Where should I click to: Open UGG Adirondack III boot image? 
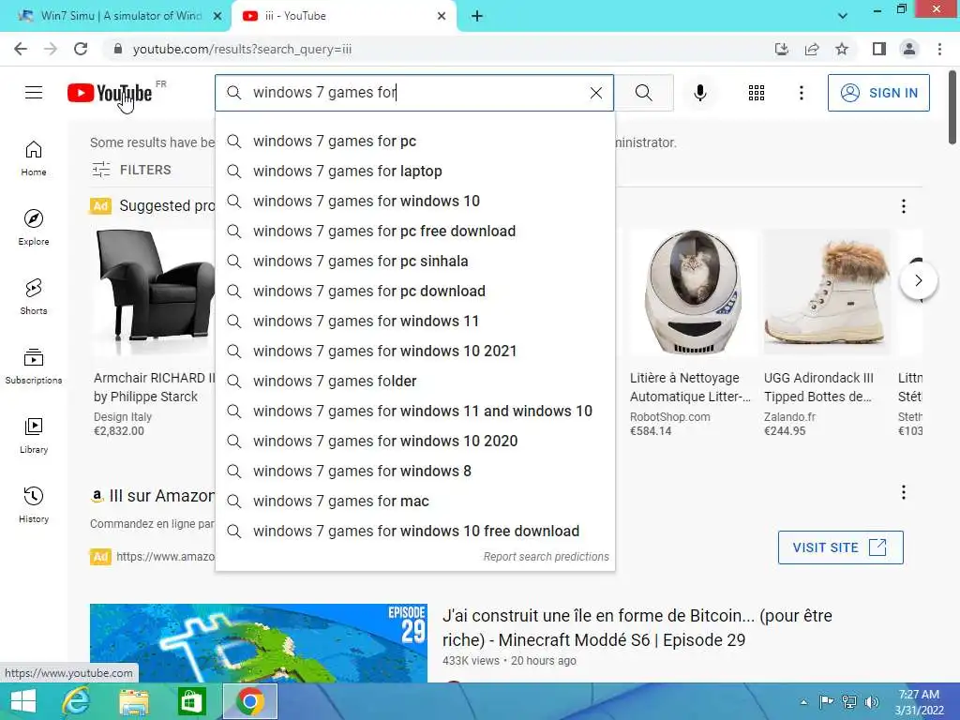(x=827, y=292)
